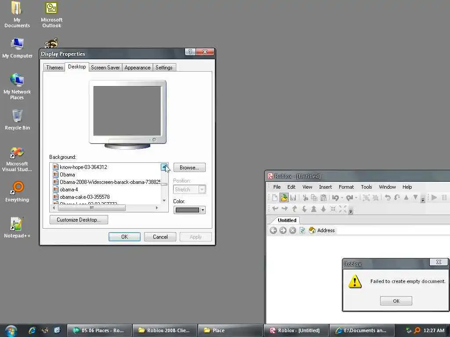Viewport: 450px width, 337px height.
Task: Click the four-arrow expand icon in second toolbar row
Action: click(x=343, y=209)
